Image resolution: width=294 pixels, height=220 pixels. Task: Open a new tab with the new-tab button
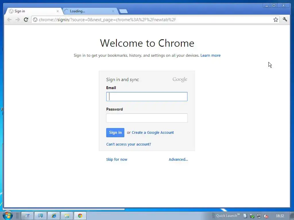pos(123,11)
